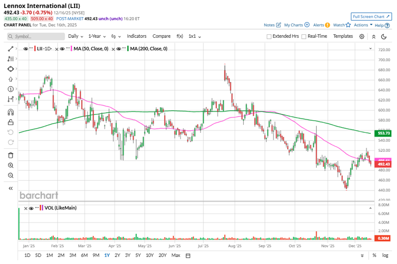The height and width of the screenshot is (264, 397).
Task: Select the Max time range
Action: point(176,255)
